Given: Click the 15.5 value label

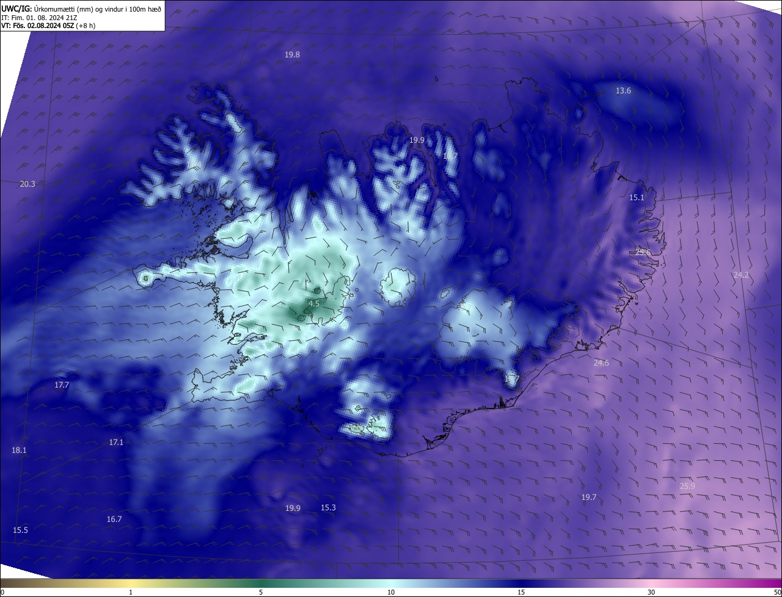Looking at the screenshot, I should click(20, 530).
